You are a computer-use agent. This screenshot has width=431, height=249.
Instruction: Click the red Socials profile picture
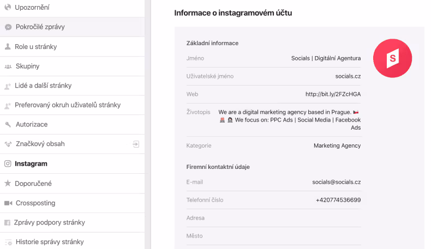[x=392, y=58]
